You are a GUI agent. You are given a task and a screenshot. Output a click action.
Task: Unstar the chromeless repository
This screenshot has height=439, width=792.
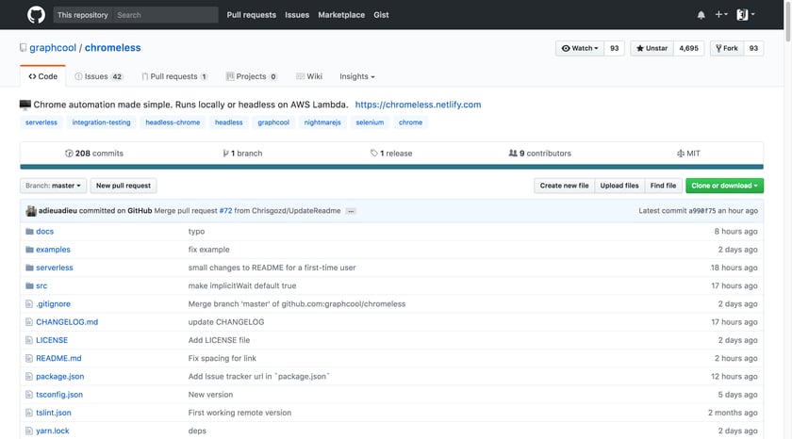652,48
